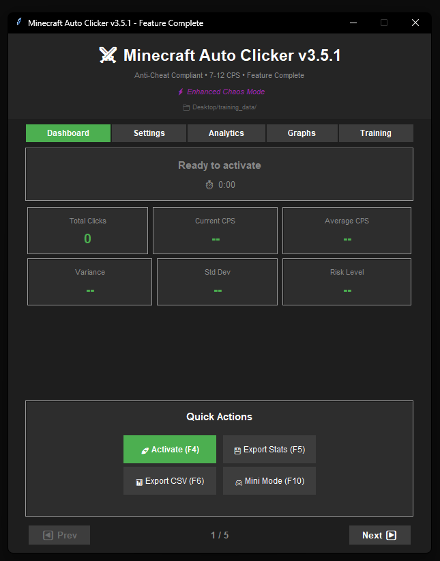Click the Anti-Cheat Compliant subtitle text
The image size is (440, 561).
point(219,75)
